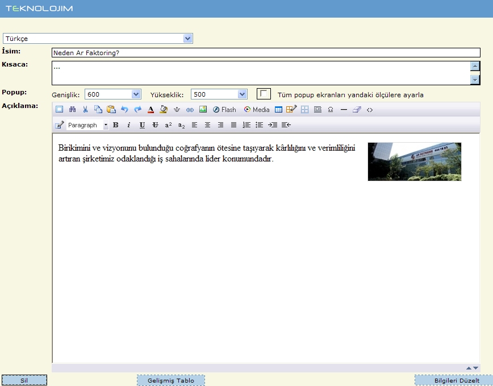The height and width of the screenshot is (386, 493).
Task: Click the İsim input field
Action: point(266,52)
